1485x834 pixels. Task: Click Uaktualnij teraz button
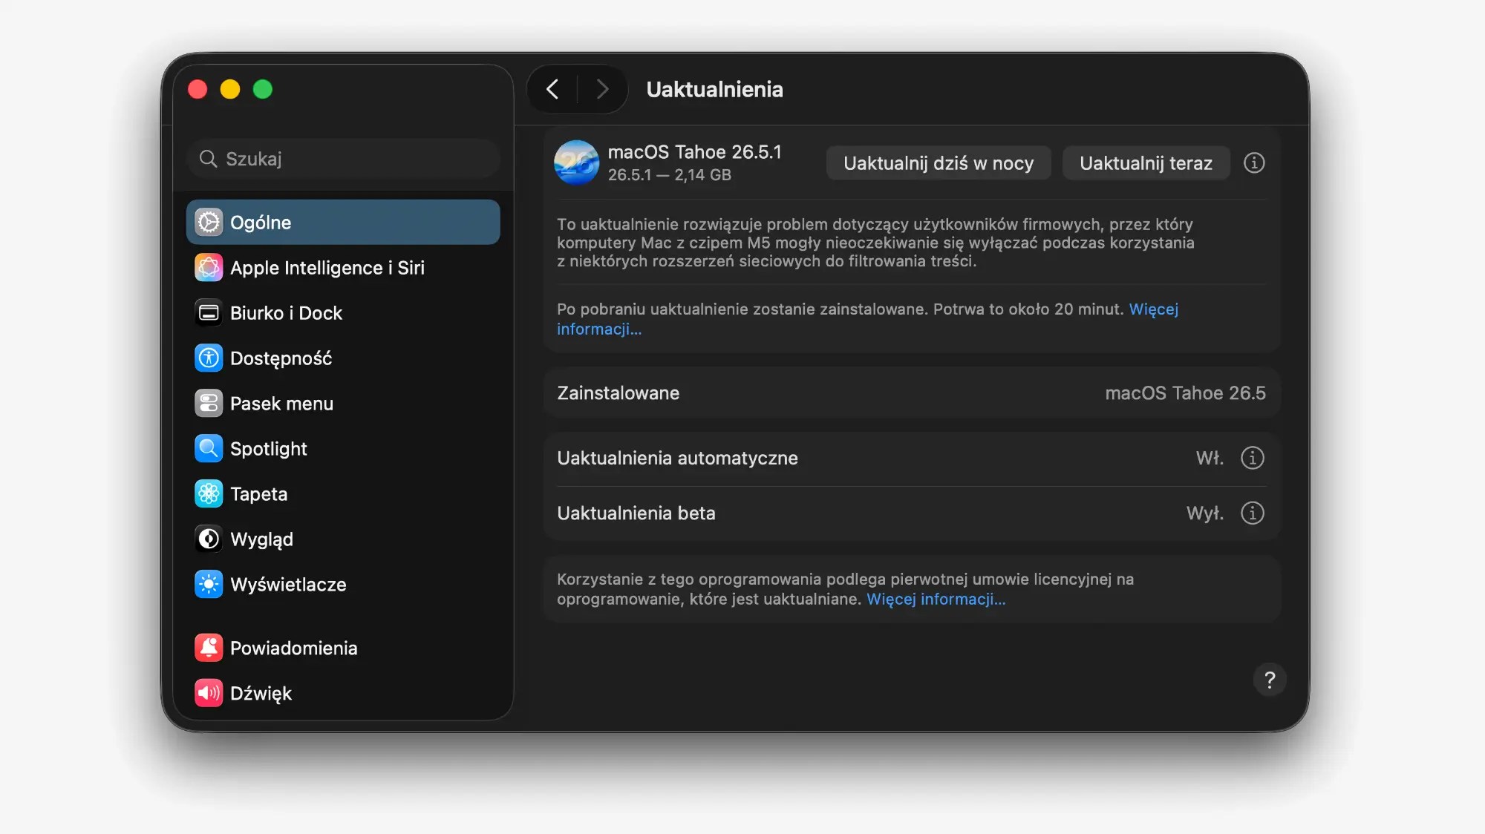(x=1146, y=162)
